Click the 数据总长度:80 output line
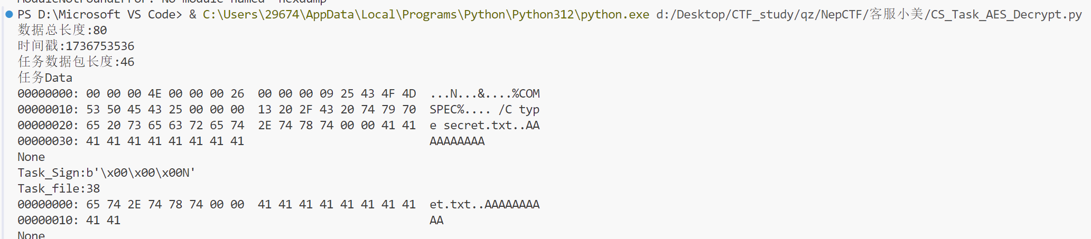This screenshot has width=1091, height=239. pos(62,30)
